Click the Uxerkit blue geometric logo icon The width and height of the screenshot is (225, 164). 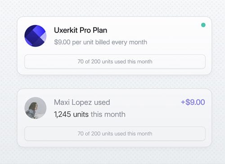(x=36, y=36)
